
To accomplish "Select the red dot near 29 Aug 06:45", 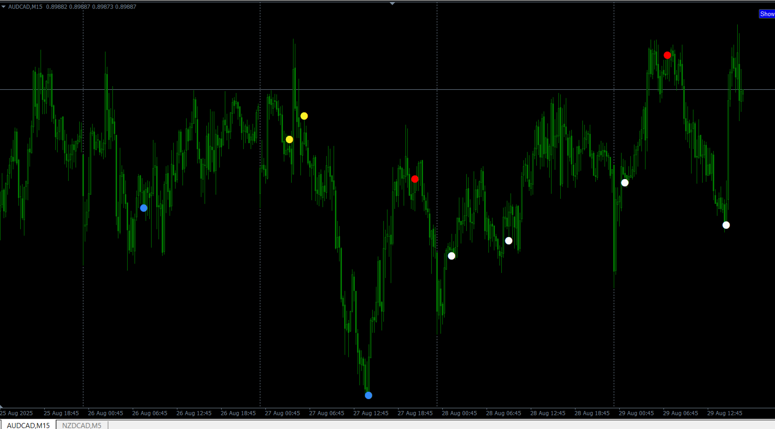I will (x=667, y=55).
